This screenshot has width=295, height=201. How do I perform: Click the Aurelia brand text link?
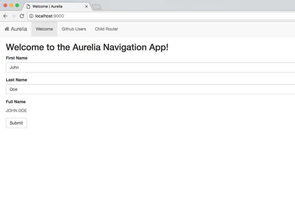pyautogui.click(x=18, y=29)
